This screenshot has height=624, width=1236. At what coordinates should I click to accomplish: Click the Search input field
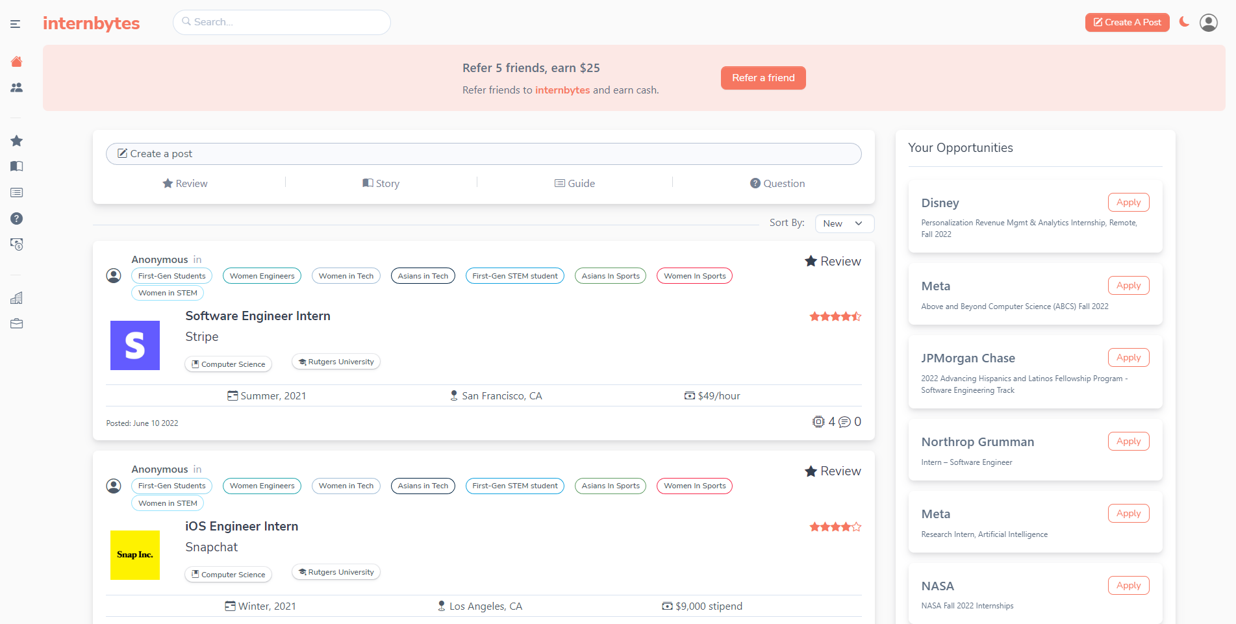[282, 22]
